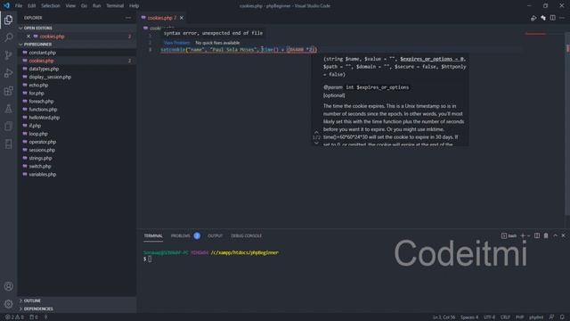Open helloWord.php in the file tree

(44, 118)
